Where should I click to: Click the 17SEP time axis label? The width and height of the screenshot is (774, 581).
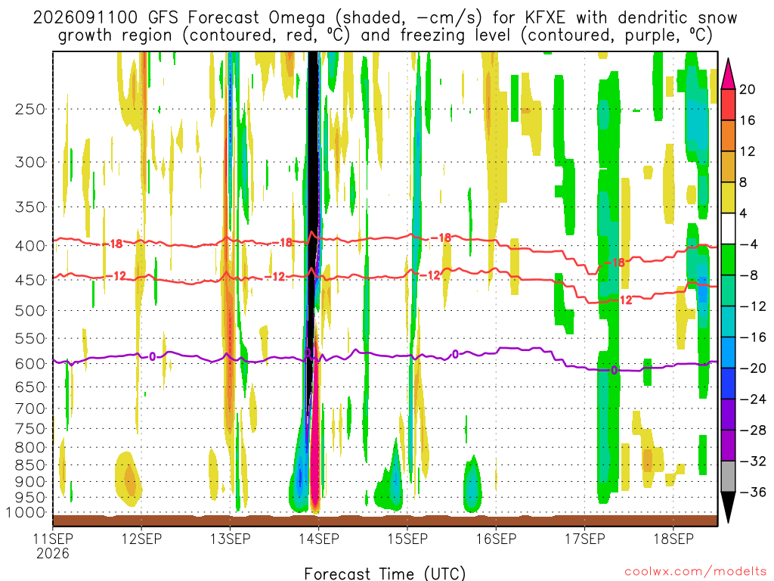point(585,539)
